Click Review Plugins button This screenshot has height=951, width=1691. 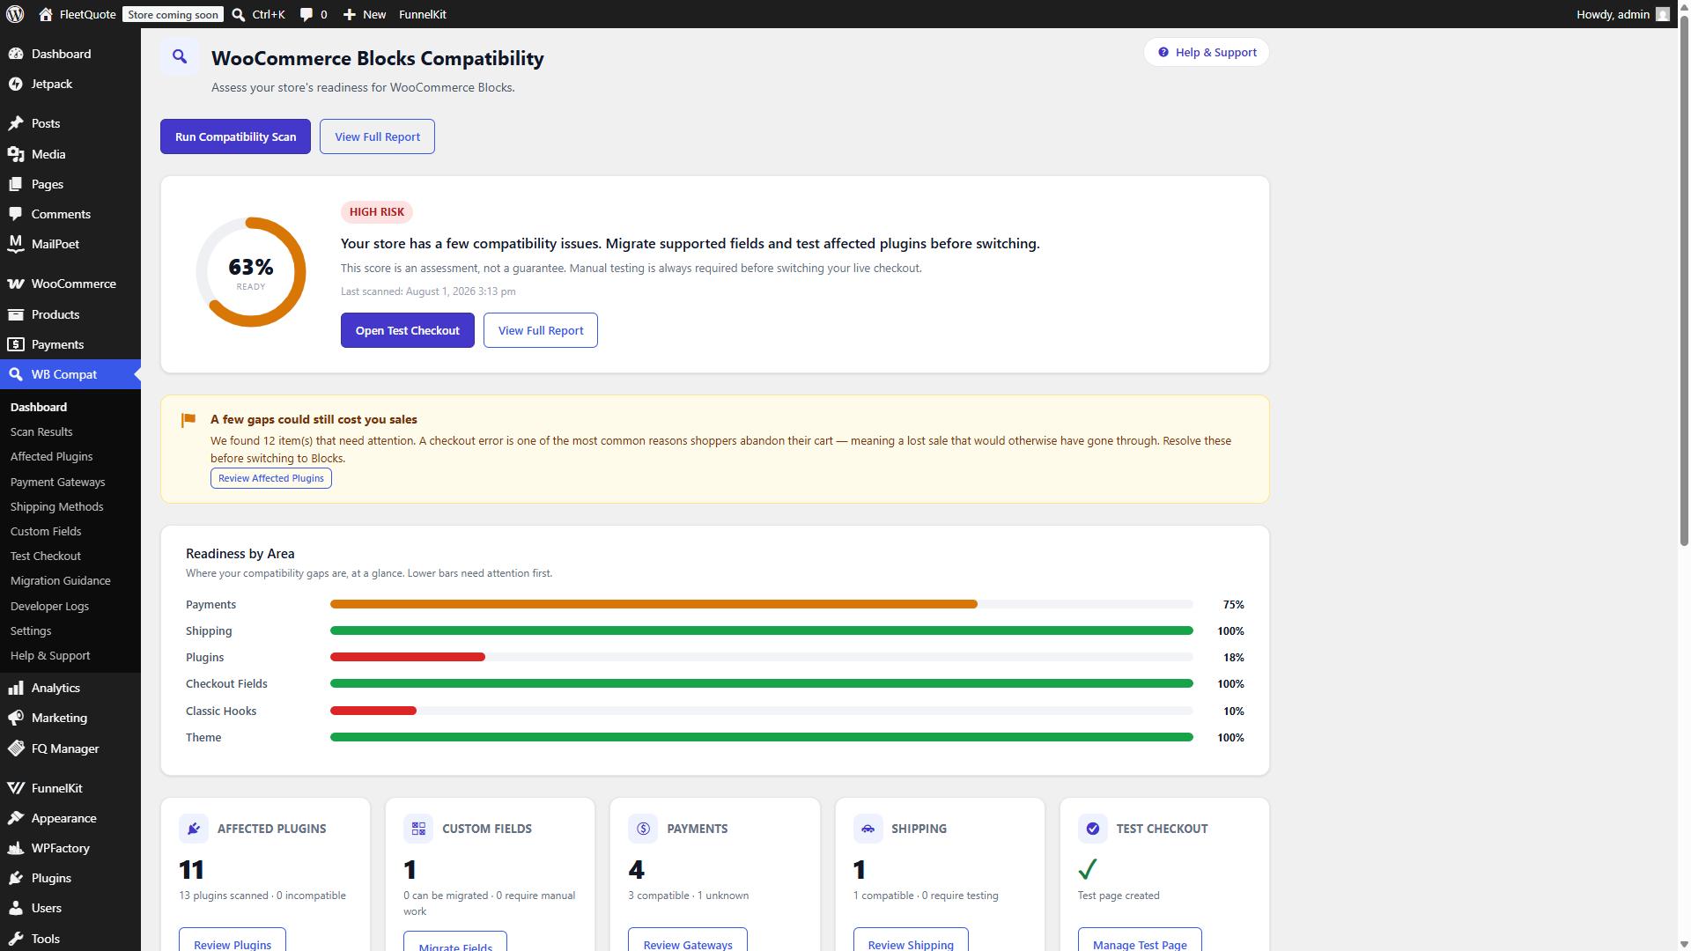(x=233, y=940)
